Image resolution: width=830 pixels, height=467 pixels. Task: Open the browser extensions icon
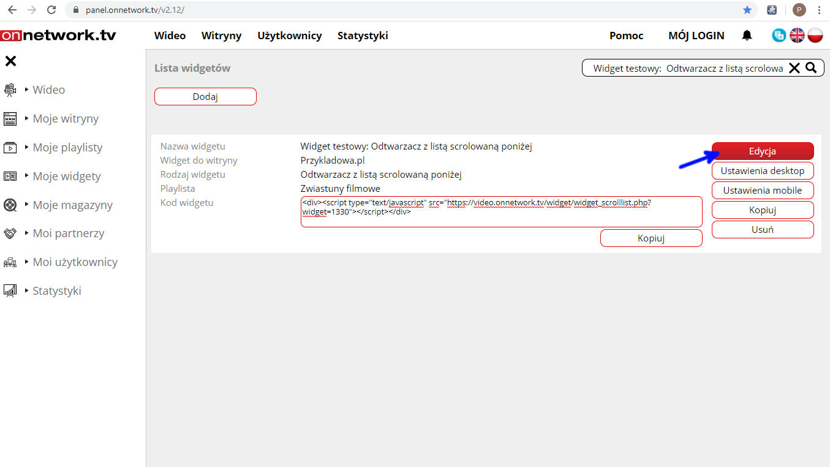[772, 10]
